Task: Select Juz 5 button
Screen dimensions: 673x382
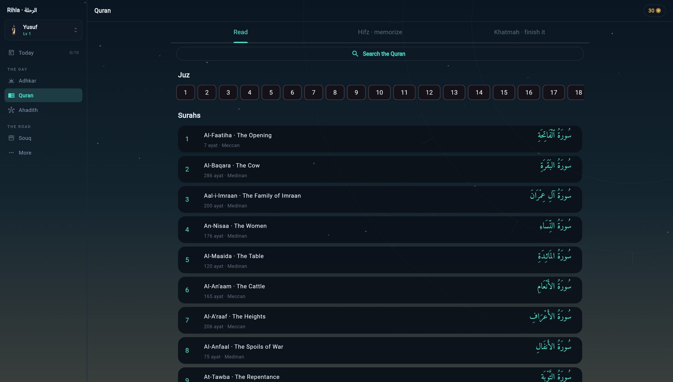Action: pos(271,92)
